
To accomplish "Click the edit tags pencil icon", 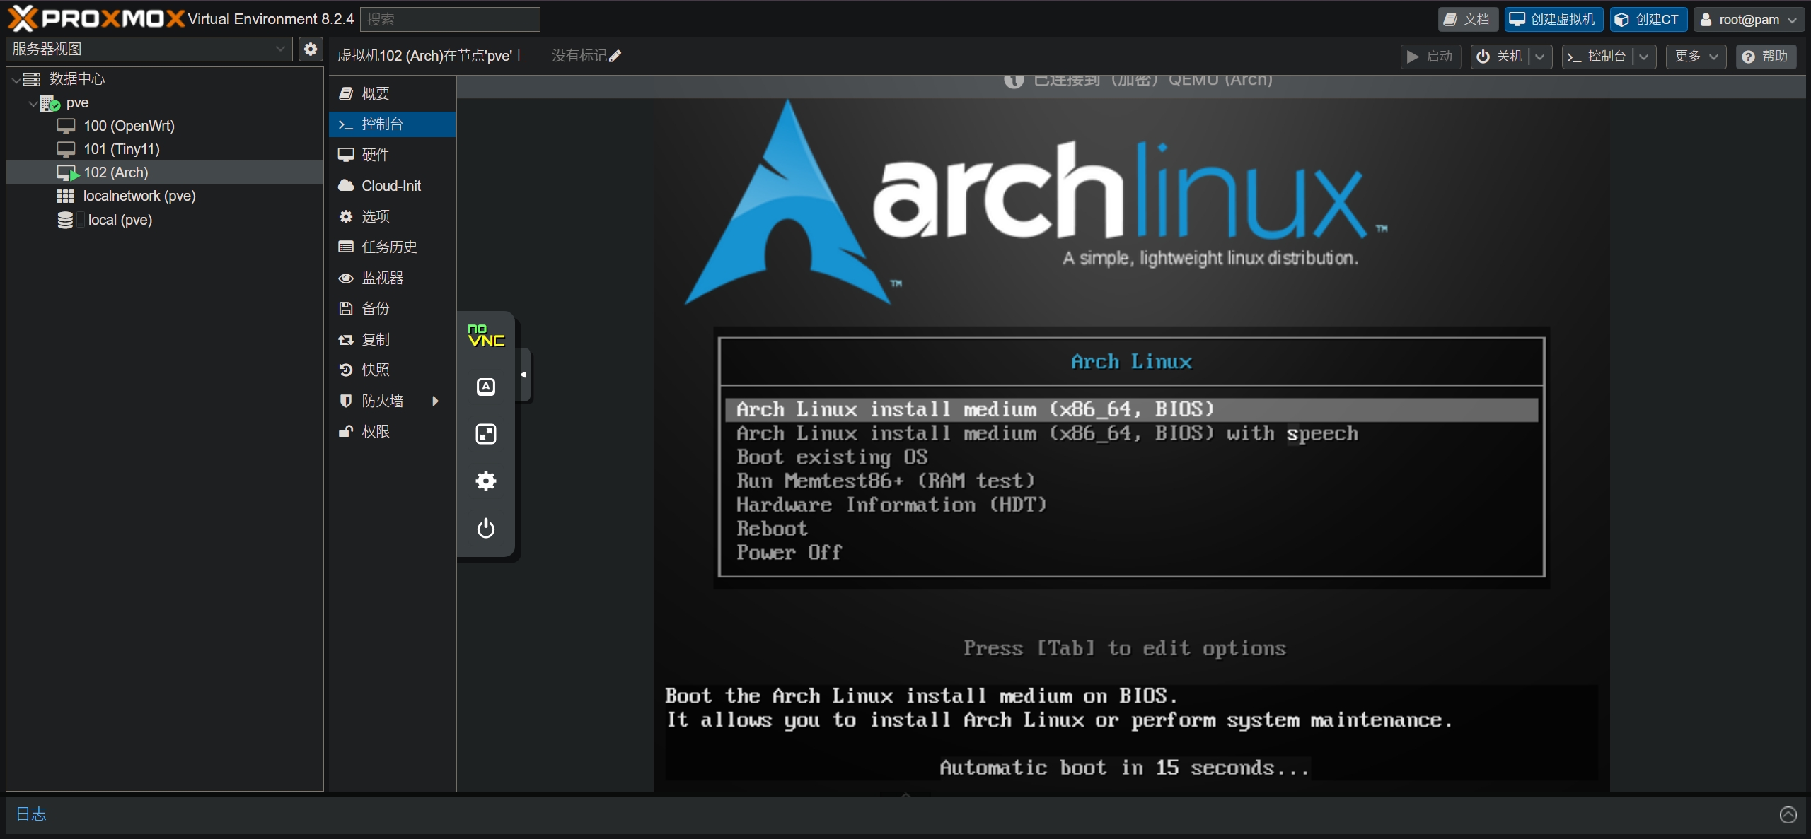I will pyautogui.click(x=615, y=56).
